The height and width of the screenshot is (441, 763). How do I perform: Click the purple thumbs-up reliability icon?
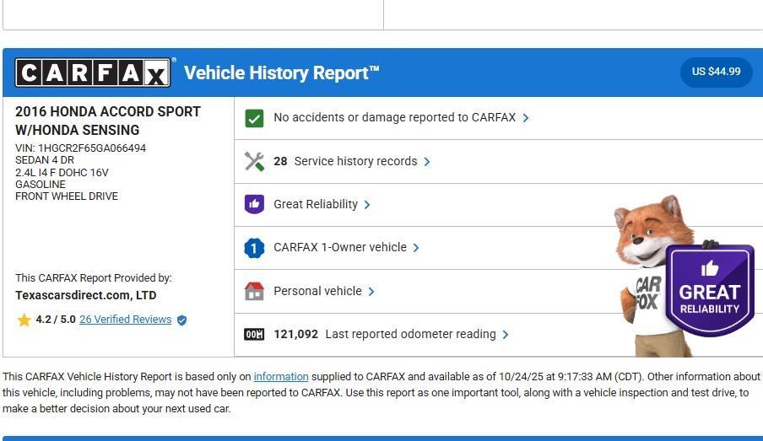254,204
